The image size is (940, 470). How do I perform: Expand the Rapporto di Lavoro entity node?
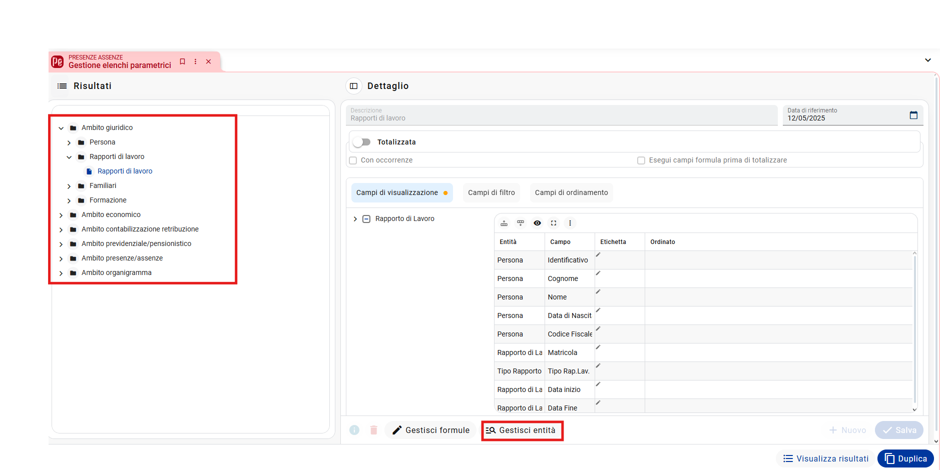point(355,219)
